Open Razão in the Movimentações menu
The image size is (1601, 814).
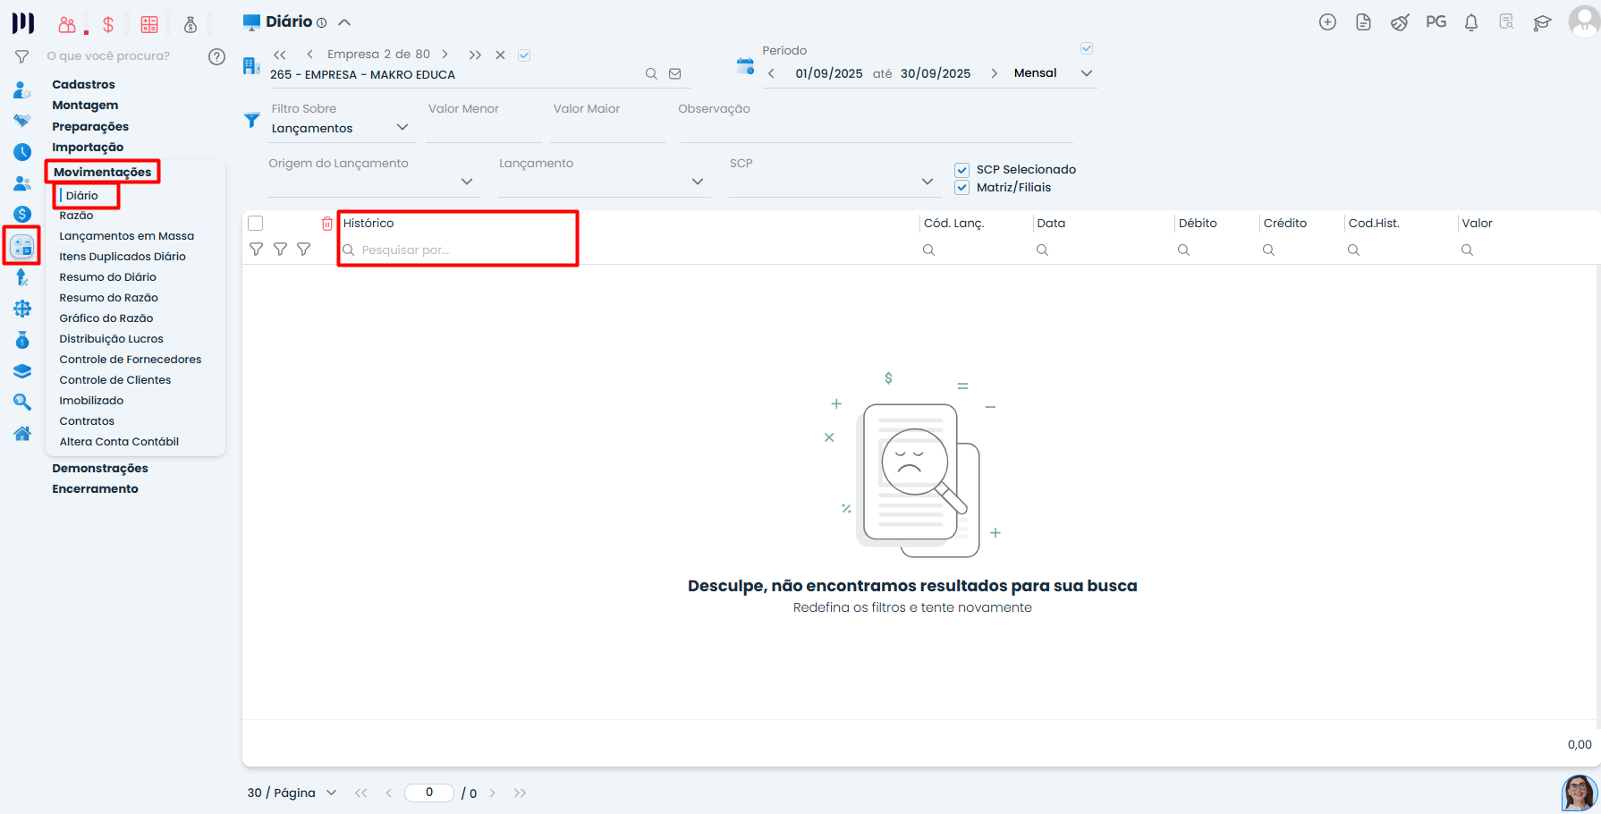click(76, 216)
